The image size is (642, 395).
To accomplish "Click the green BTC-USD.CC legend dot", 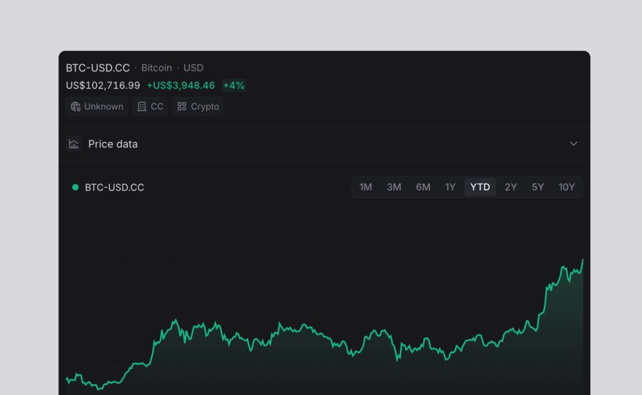I will click(x=75, y=188).
